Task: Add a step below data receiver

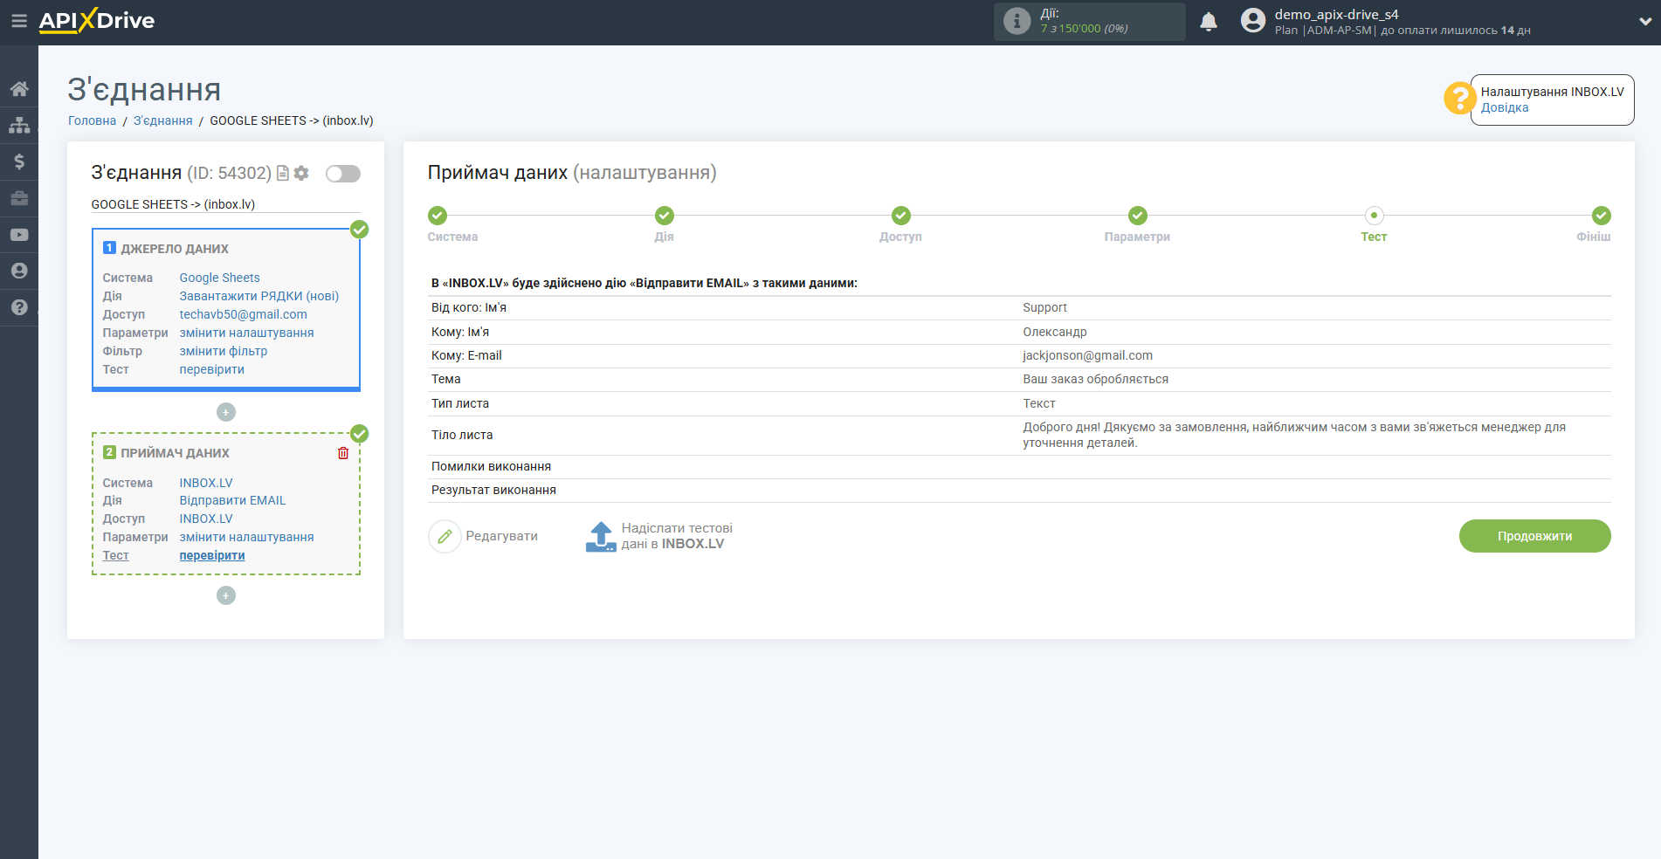Action: tap(226, 595)
